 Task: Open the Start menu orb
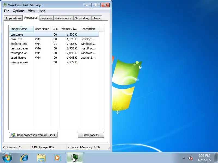coord(7,158)
